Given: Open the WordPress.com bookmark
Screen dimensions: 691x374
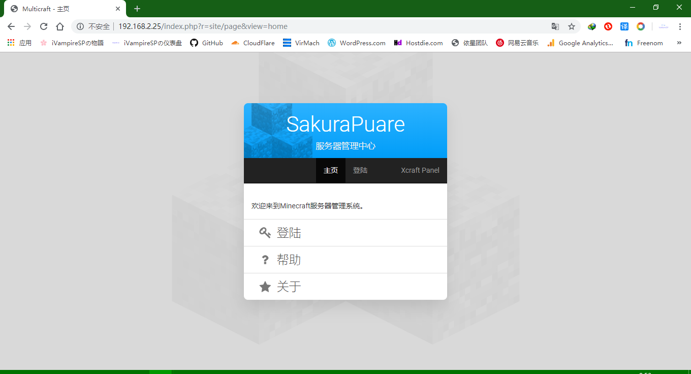Looking at the screenshot, I should pyautogui.click(x=357, y=43).
